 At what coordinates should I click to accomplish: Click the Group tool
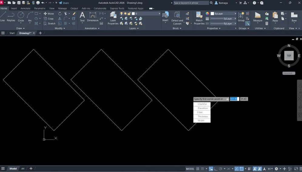click(241, 17)
